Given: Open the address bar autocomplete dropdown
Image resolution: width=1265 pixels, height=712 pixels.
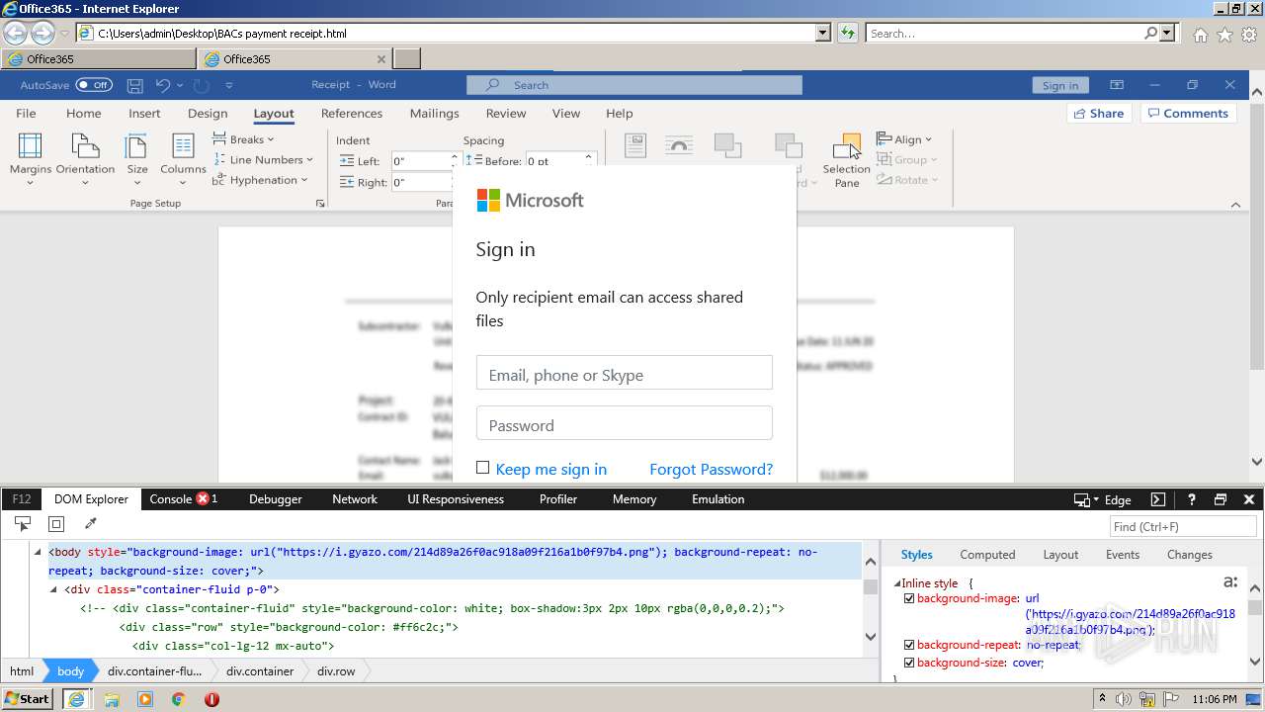Looking at the screenshot, I should tap(822, 33).
